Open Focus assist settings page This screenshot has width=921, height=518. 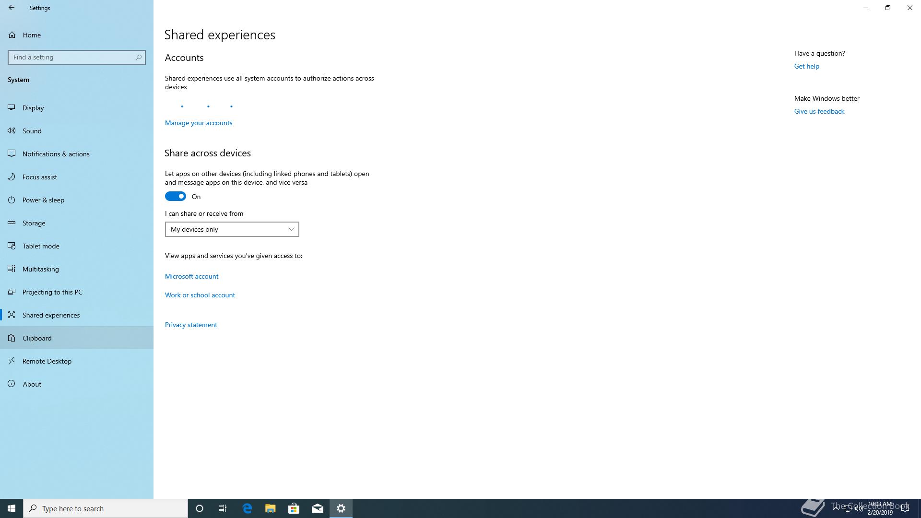point(77,177)
